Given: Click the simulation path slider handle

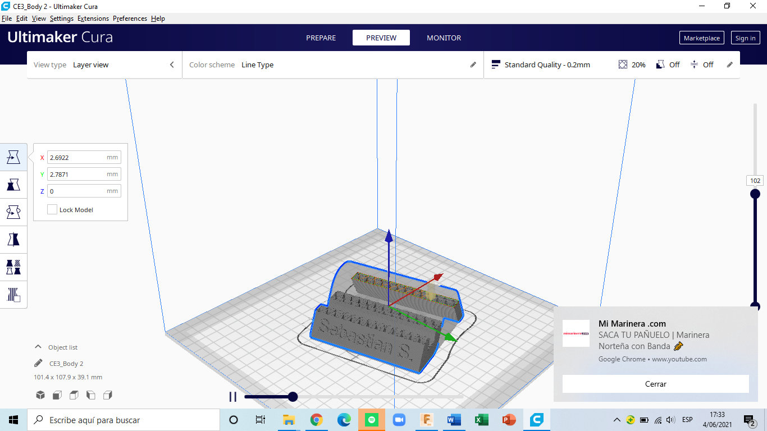Looking at the screenshot, I should point(293,397).
